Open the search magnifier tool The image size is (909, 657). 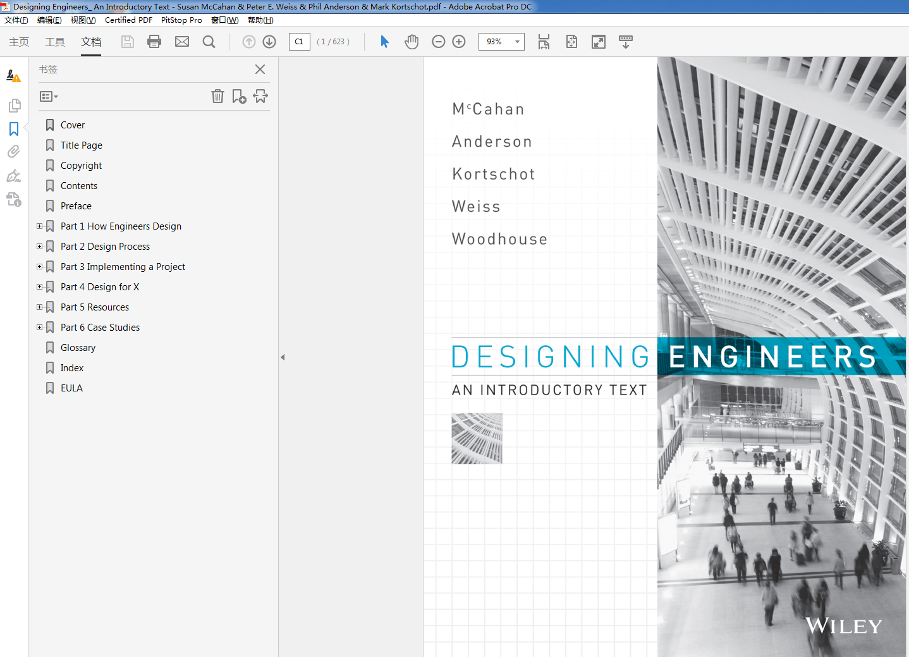pyautogui.click(x=209, y=42)
